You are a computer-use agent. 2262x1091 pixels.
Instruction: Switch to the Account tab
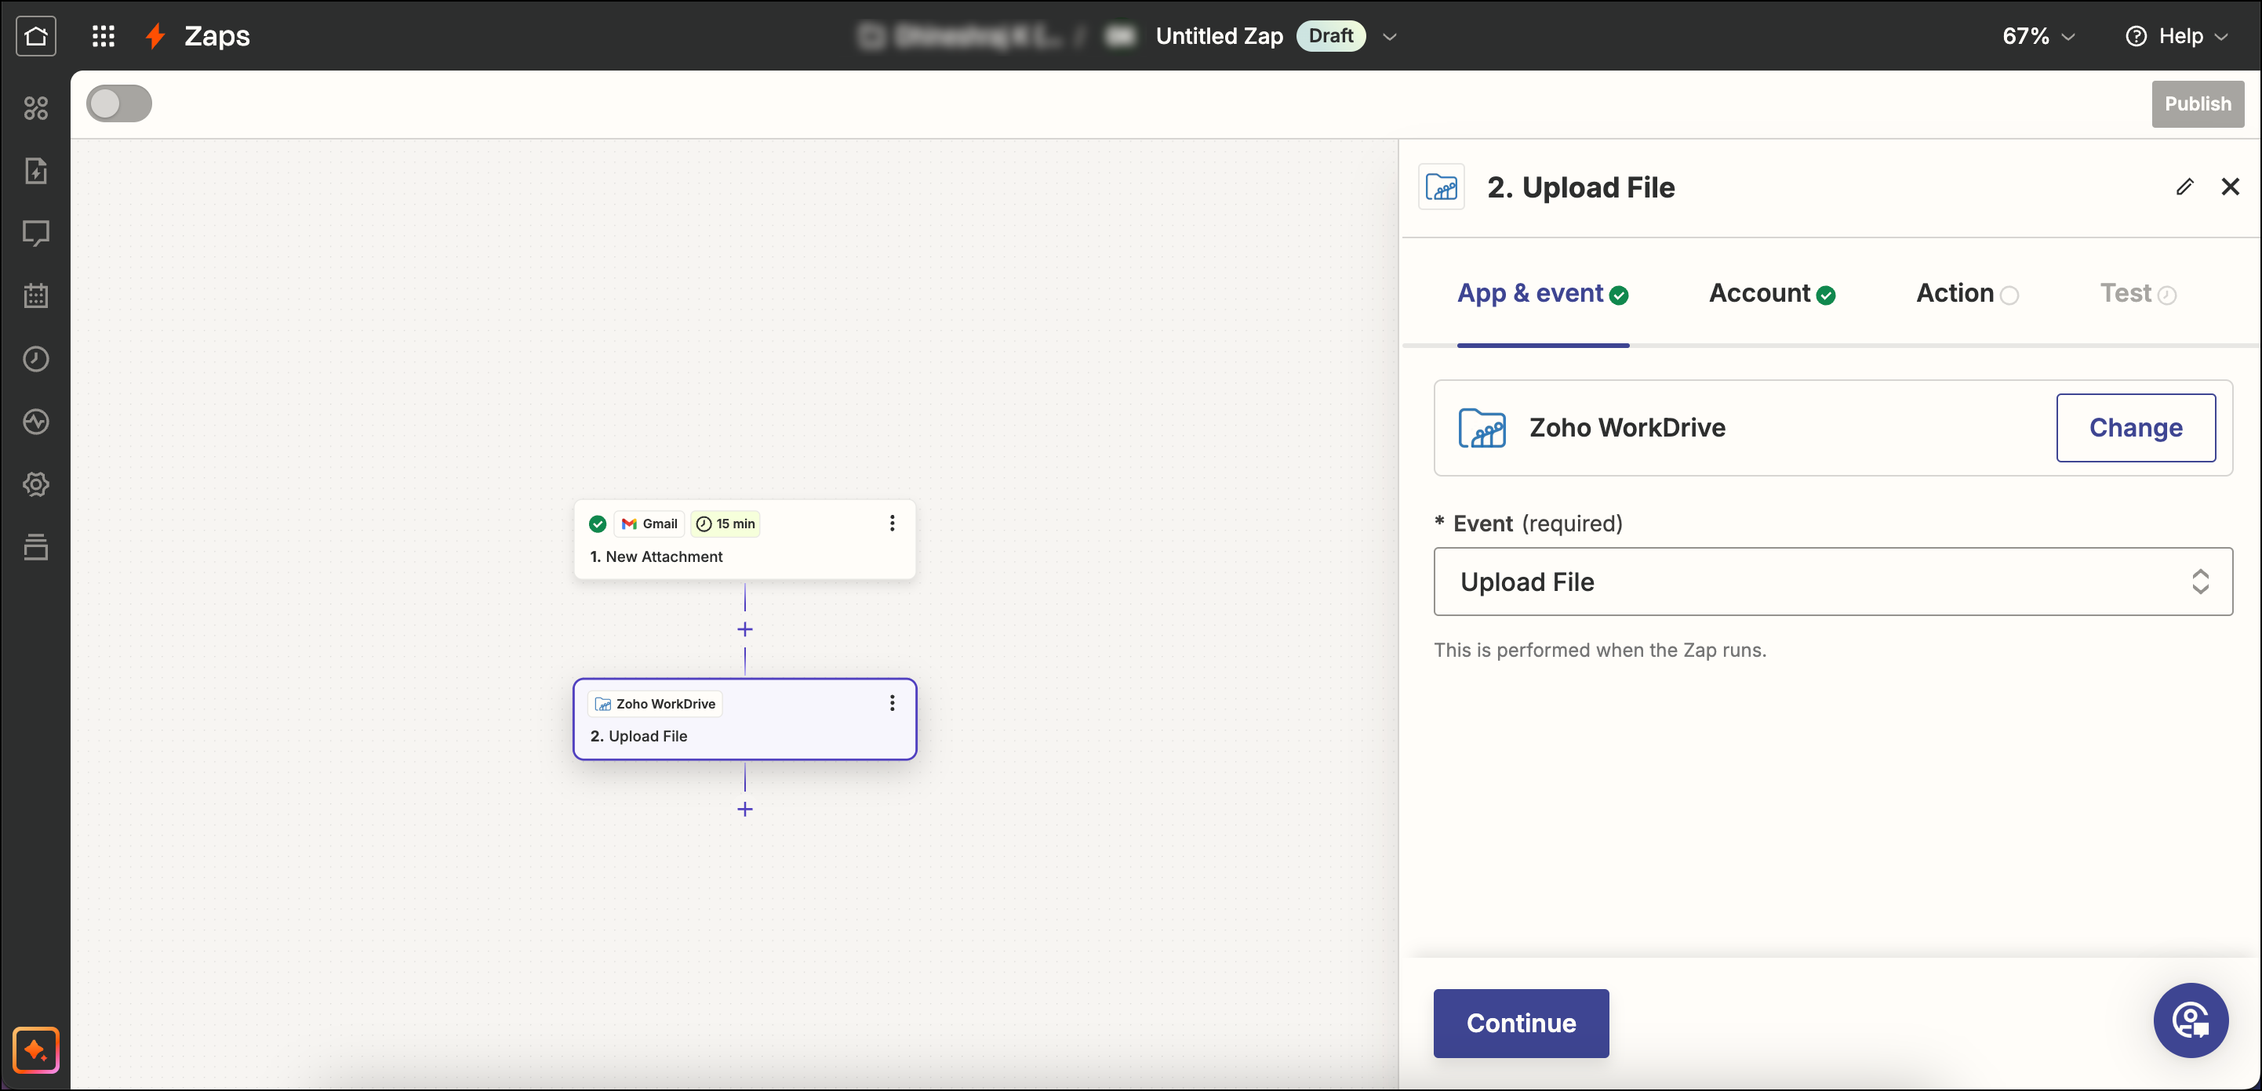(x=1772, y=293)
